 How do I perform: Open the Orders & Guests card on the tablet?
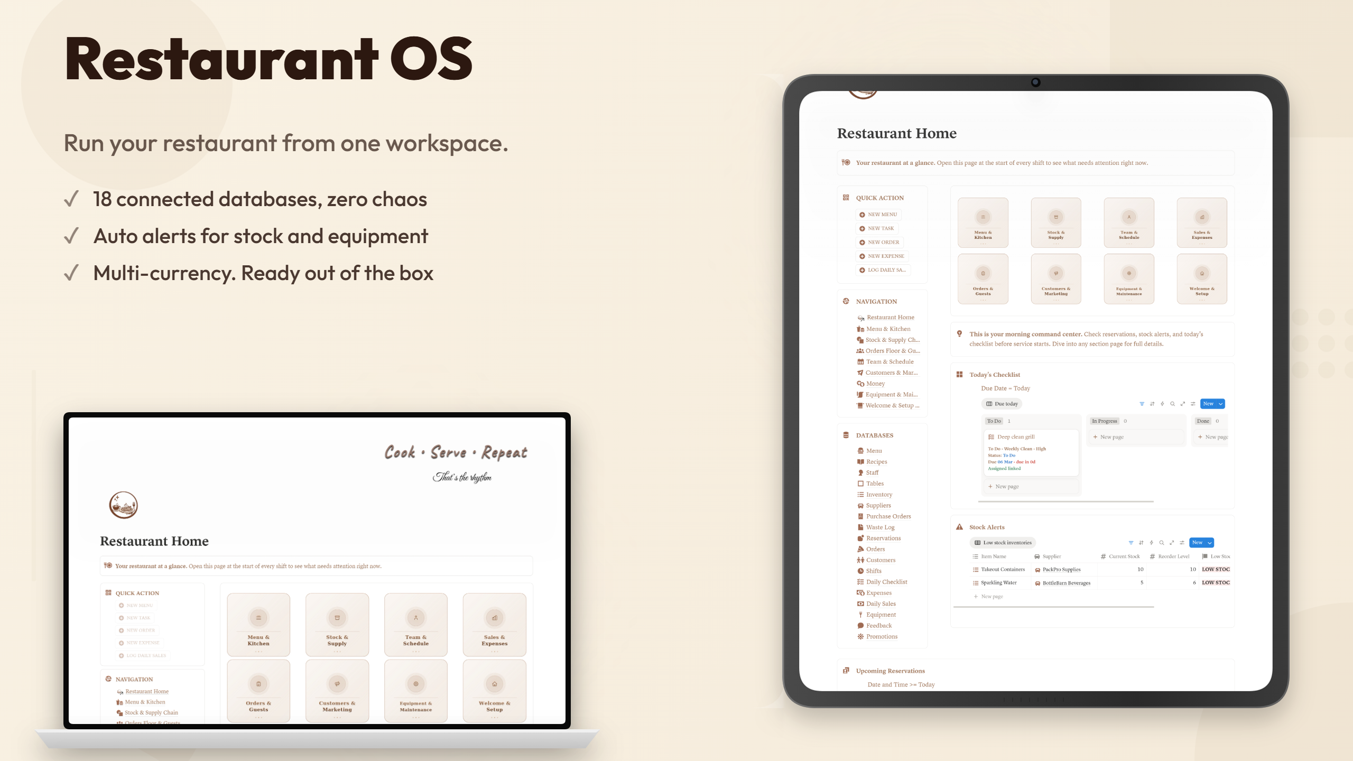pyautogui.click(x=983, y=279)
